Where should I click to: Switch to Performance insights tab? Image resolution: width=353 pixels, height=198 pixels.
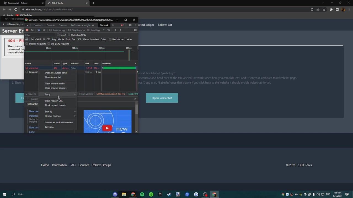pos(82,25)
